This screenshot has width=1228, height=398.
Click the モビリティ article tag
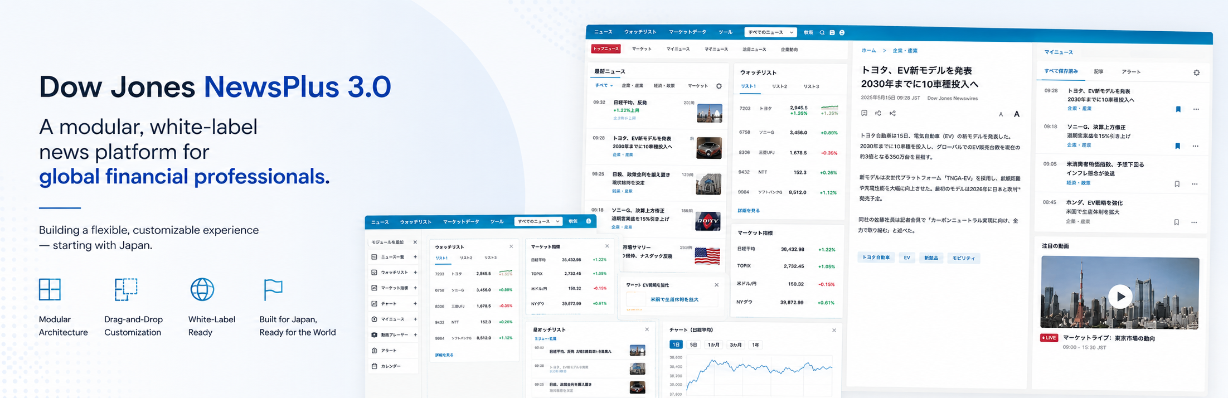pyautogui.click(x=963, y=258)
